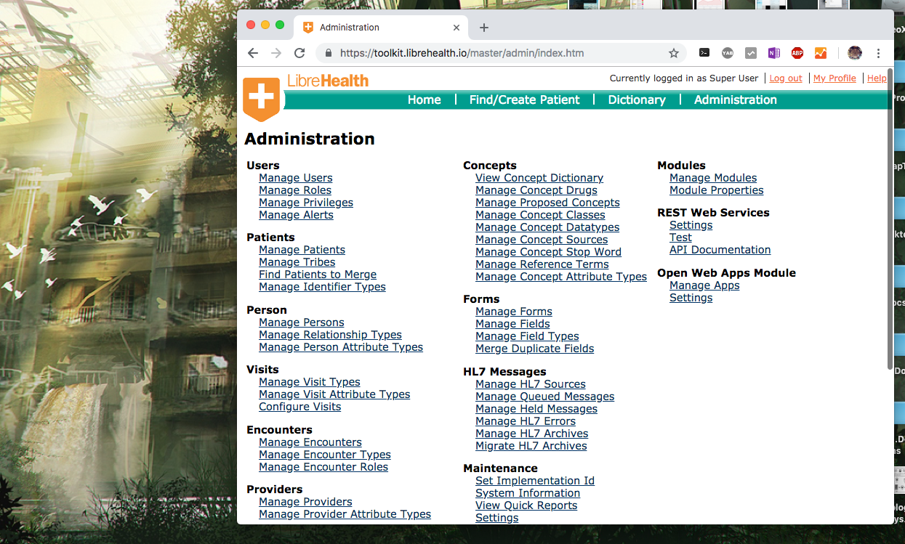Open a new browser tab

(x=484, y=28)
